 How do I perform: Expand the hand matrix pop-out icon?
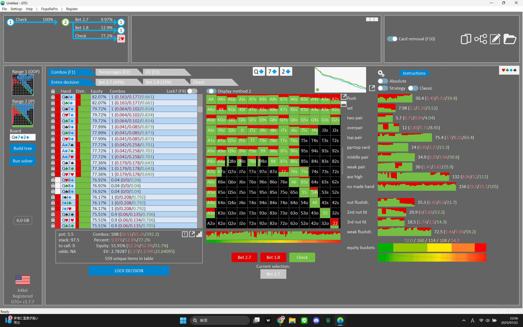344,97
